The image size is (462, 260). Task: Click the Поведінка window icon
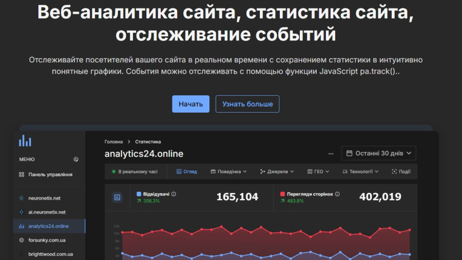pos(213,171)
